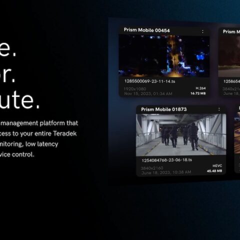Click filename 1254084768-23-06-18.ts
The width and height of the screenshot is (240, 240).
[x=167, y=160]
